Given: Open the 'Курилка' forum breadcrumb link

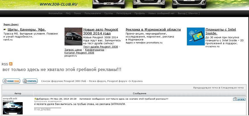Looking at the screenshot, I should tap(134, 81).
